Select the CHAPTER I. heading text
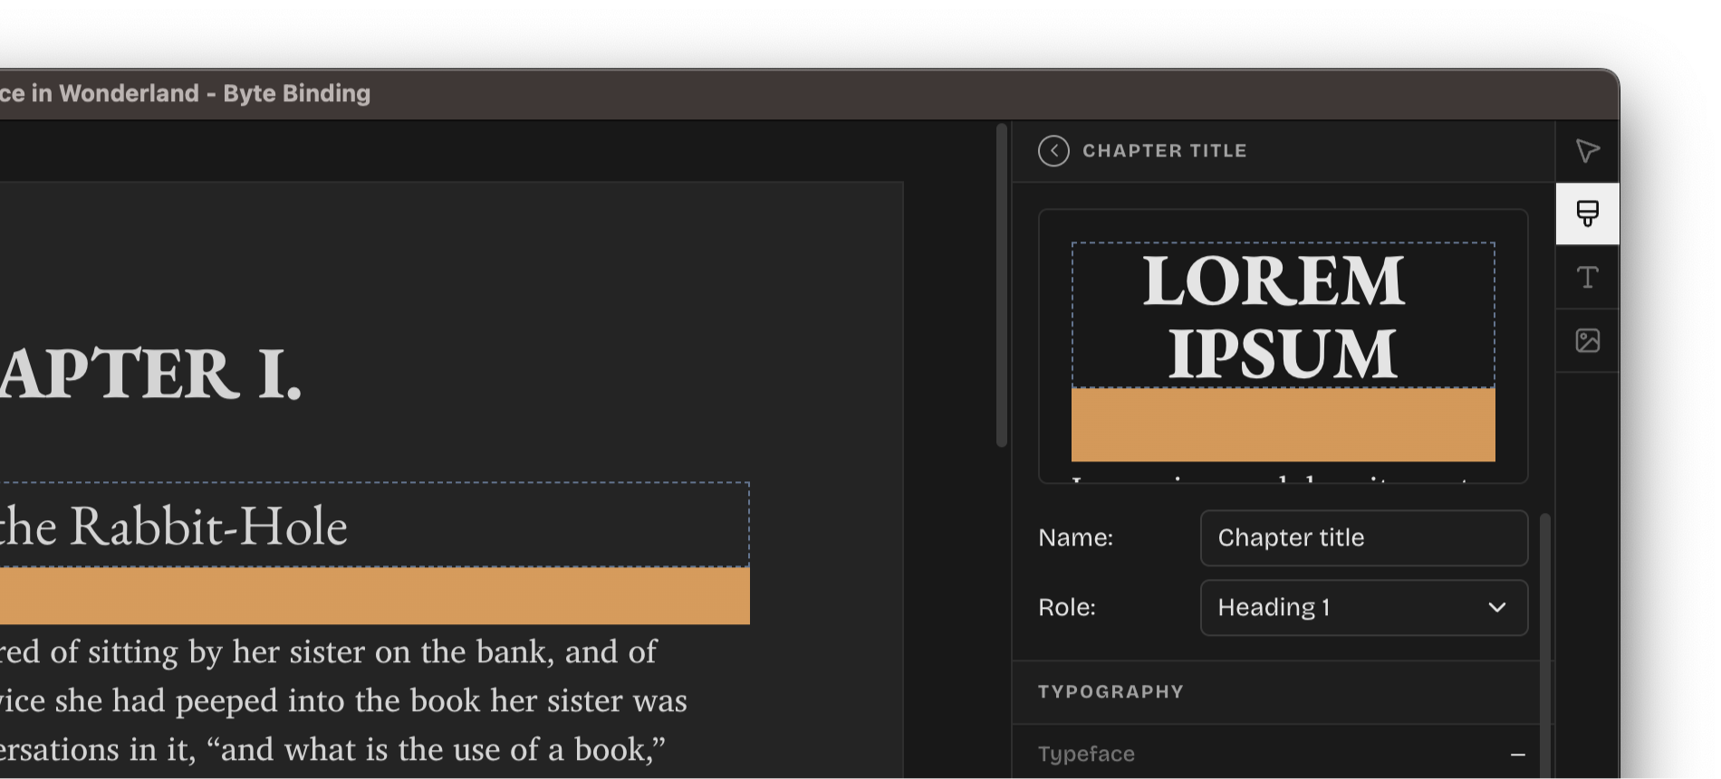The width and height of the screenshot is (1721, 779). pos(150,374)
